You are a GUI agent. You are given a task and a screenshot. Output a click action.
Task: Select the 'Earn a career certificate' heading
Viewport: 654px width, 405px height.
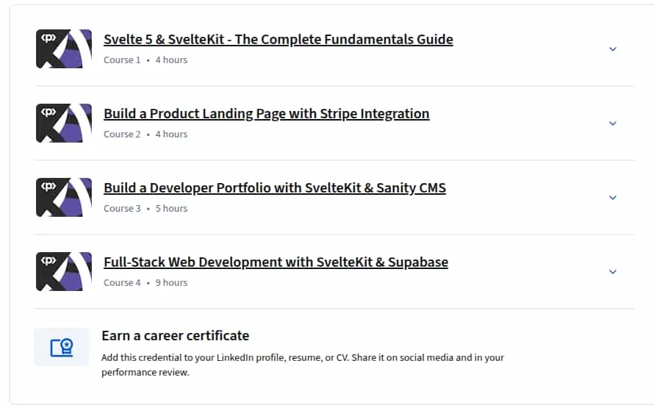coord(175,336)
